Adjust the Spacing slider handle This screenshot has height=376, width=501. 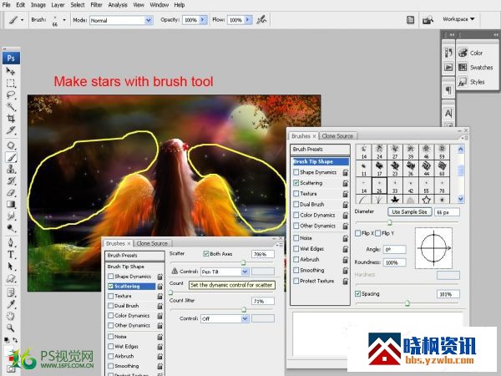tap(407, 302)
